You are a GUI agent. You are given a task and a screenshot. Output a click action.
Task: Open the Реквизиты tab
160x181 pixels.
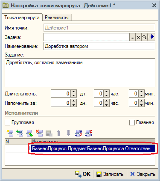[57, 18]
